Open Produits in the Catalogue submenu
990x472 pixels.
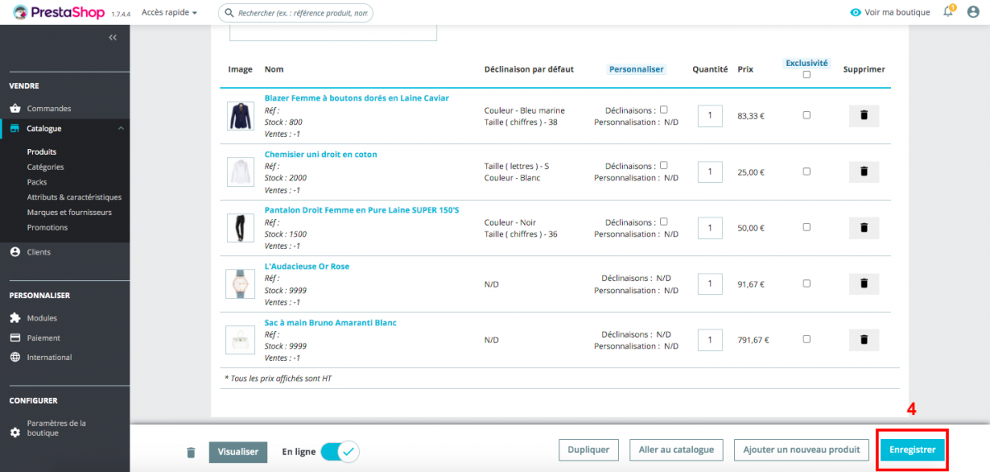(42, 152)
